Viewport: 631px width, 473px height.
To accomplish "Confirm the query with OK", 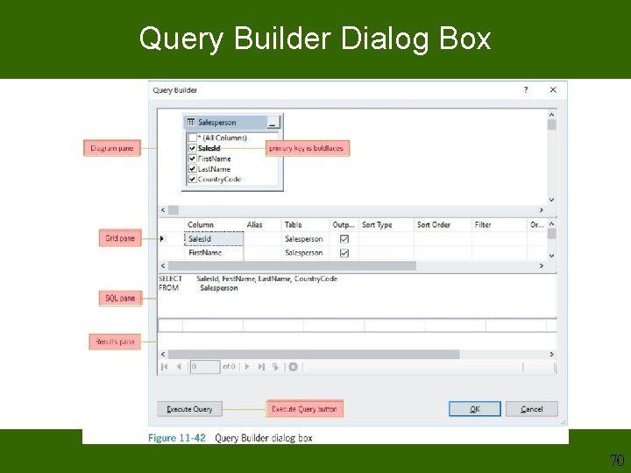I will pos(475,409).
